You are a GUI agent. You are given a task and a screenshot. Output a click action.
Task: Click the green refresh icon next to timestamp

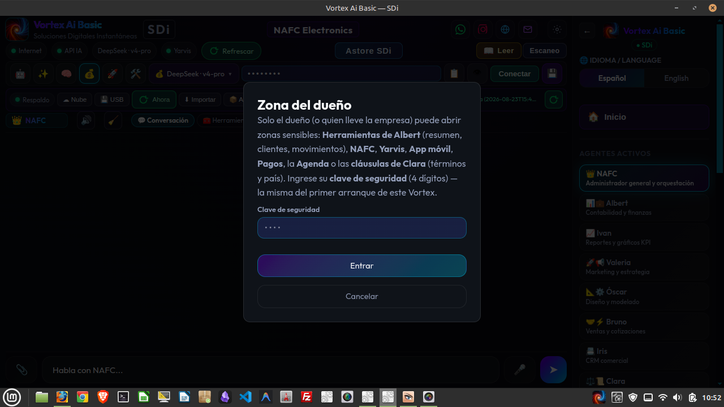(554, 99)
